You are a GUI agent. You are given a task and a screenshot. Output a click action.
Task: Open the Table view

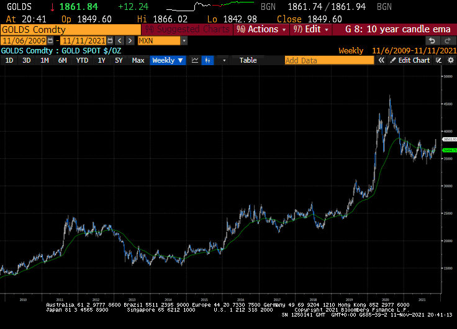point(248,60)
